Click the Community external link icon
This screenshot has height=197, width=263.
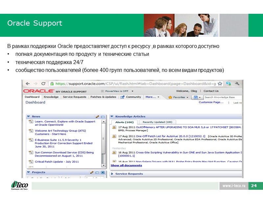[122, 97]
